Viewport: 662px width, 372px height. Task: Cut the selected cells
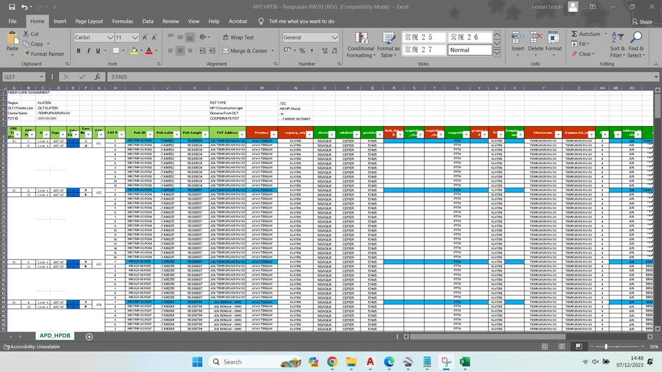click(x=31, y=34)
